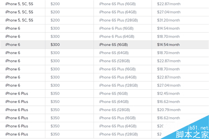Click $350 in the $20.79/month row
Image resolution: width=209 pixels, height=139 pixels.
pyautogui.click(x=55, y=110)
